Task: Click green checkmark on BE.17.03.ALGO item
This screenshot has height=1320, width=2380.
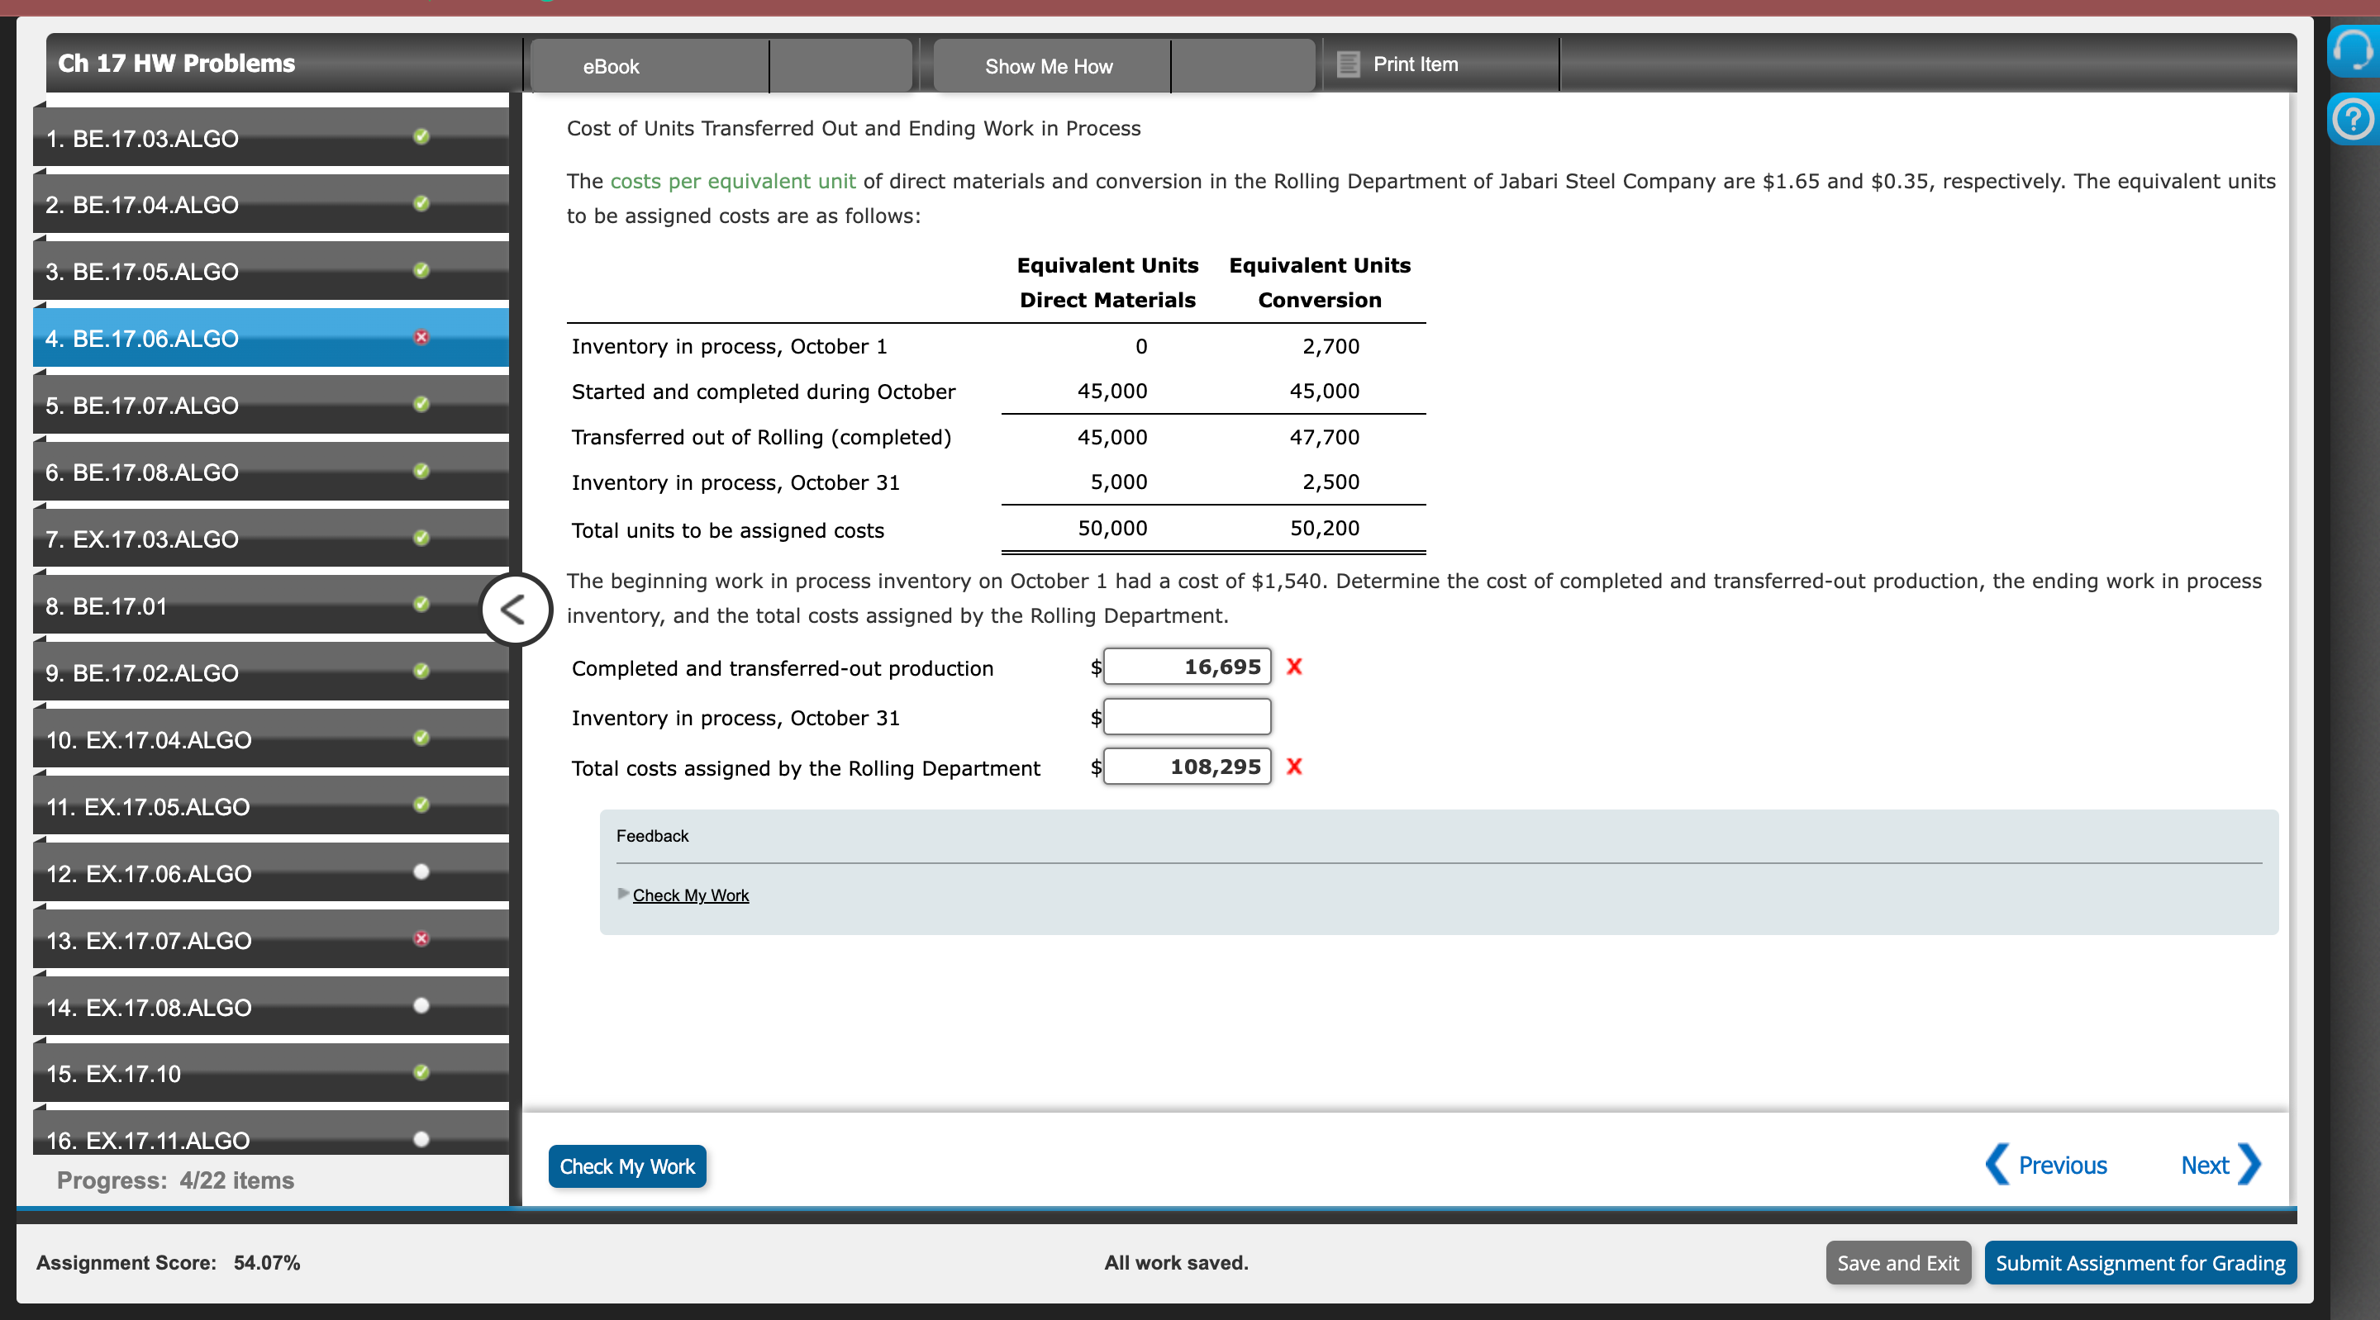Action: pos(421,137)
